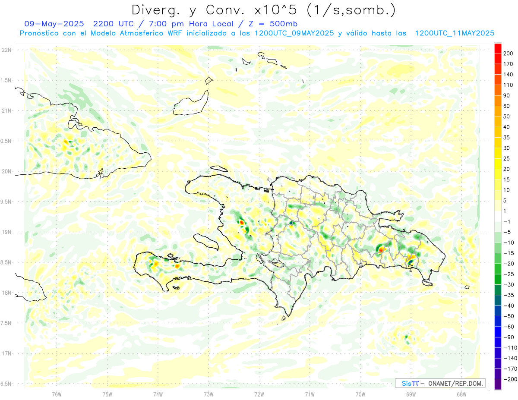Click the "-90" colorbar value
The width and height of the screenshot is (518, 400).
click(509, 337)
